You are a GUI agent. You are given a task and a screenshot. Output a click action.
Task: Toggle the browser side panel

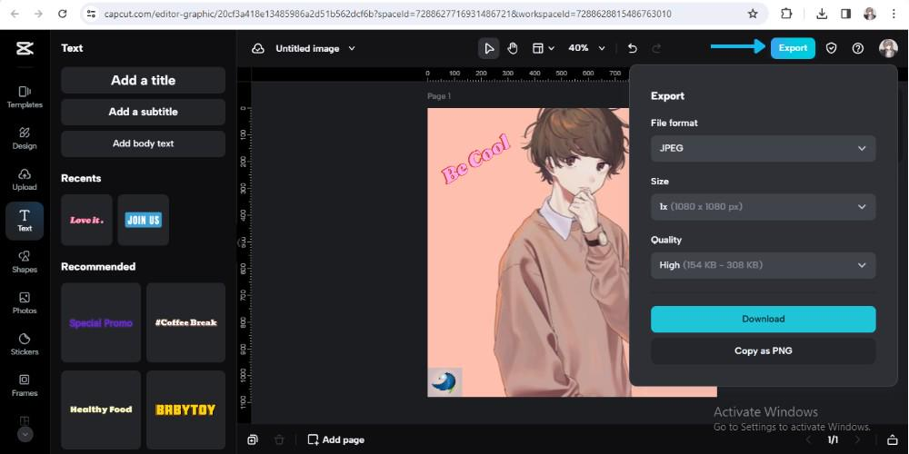click(845, 14)
